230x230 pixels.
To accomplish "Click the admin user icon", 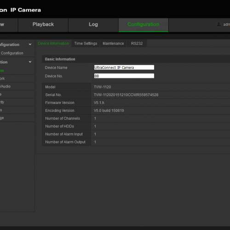I will (219, 24).
